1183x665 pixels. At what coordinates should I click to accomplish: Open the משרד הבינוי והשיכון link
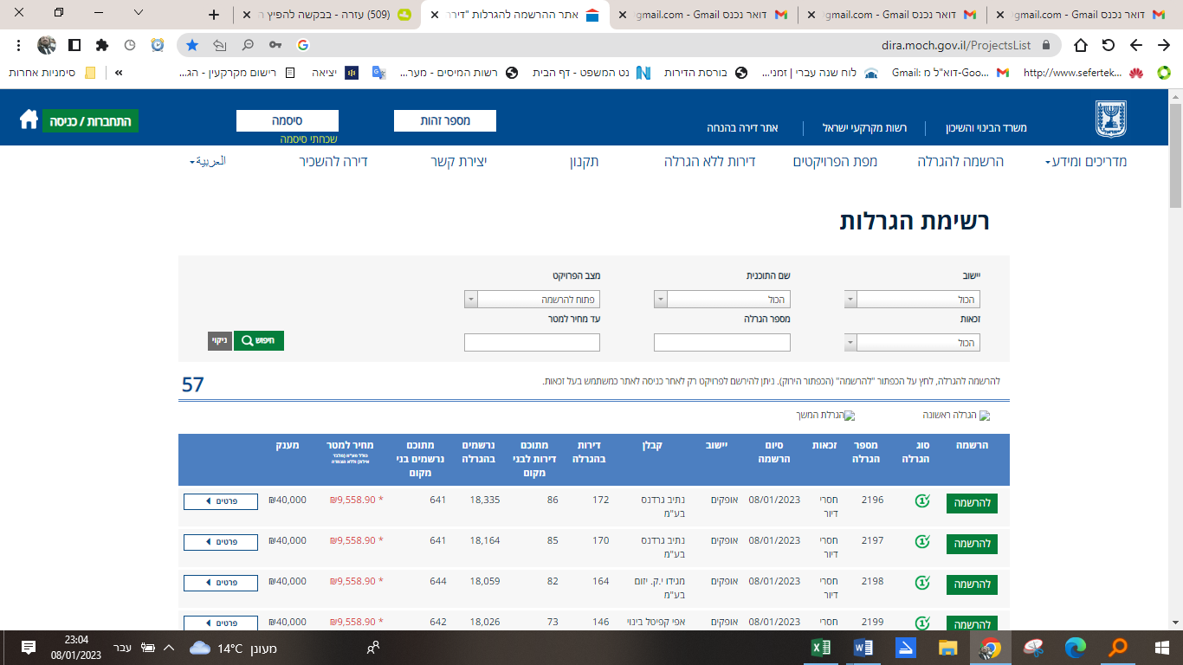tap(988, 128)
